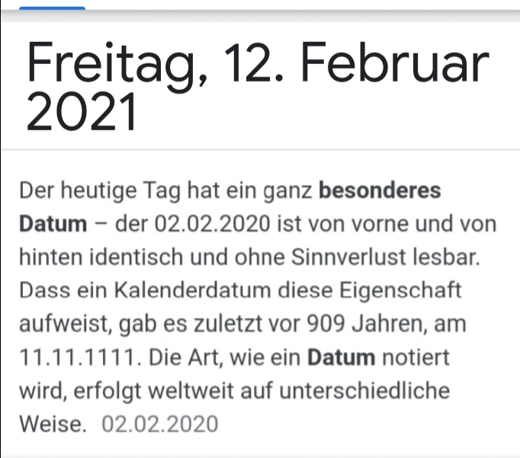Click the word 'unterschiedliche'
The height and width of the screenshot is (458, 520).
pos(364,391)
